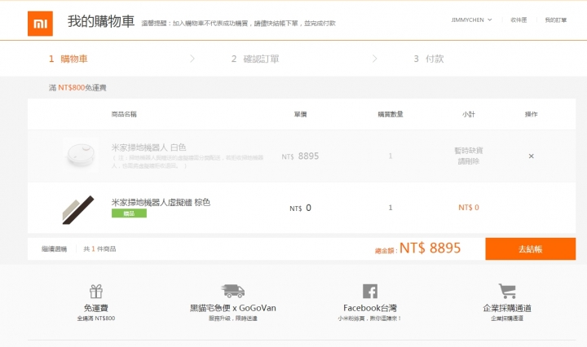587x347 pixels.
Task: Click the 操作 column header
Action: tap(531, 114)
